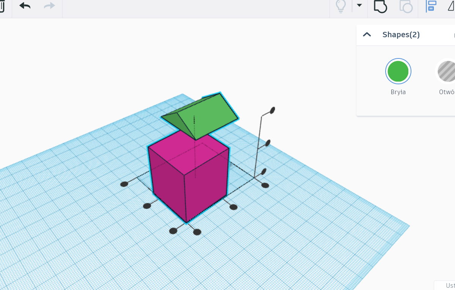Viewport: 455px width, 290px height.
Task: Collapse the Shapes(2) panel chevron
Action: point(367,35)
